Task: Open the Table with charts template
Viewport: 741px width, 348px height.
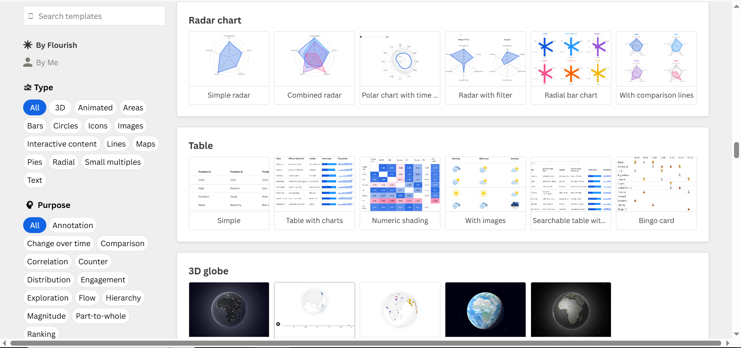Action: tap(315, 193)
